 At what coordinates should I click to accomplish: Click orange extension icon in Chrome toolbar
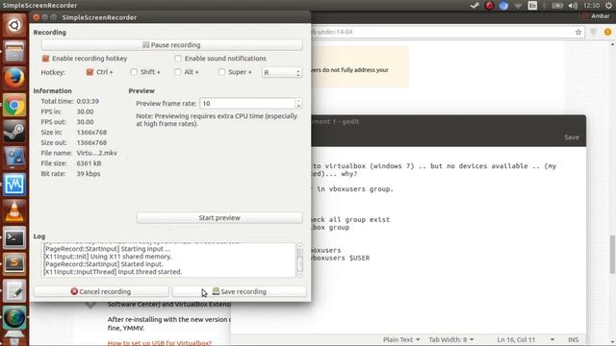[x=607, y=32]
